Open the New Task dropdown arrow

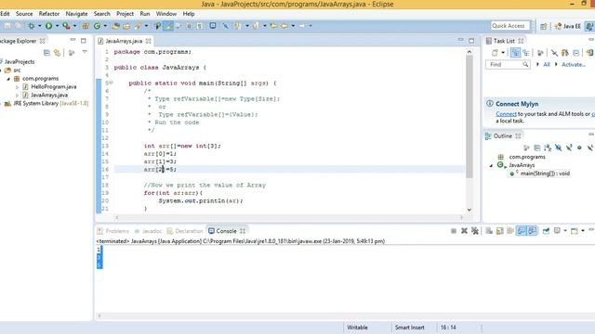click(x=503, y=53)
